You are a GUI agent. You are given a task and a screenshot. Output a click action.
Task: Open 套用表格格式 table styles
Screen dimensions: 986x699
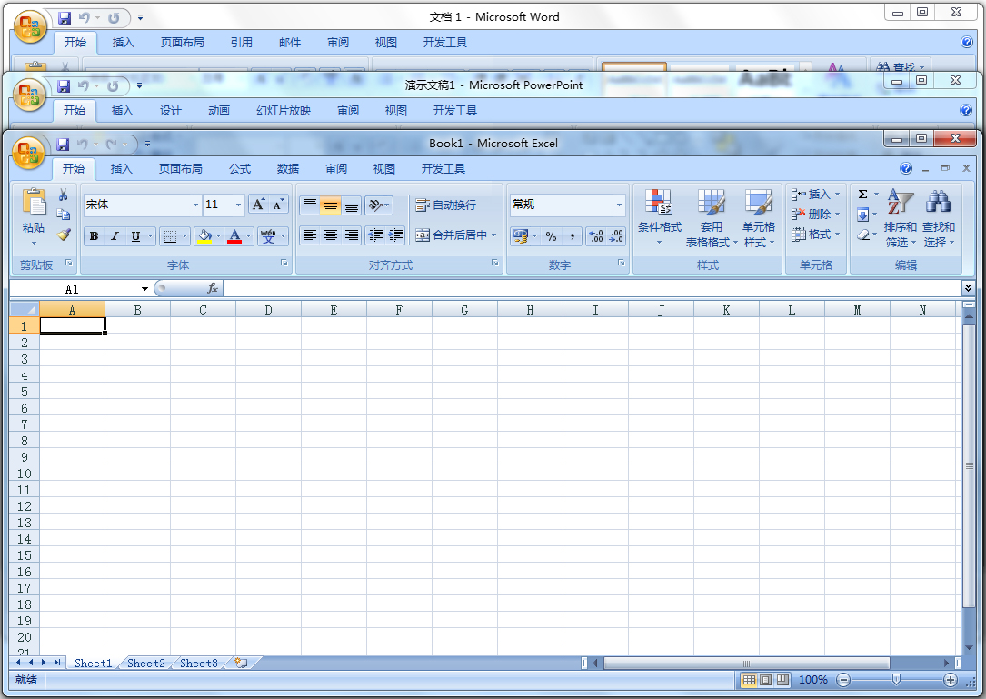[712, 217]
